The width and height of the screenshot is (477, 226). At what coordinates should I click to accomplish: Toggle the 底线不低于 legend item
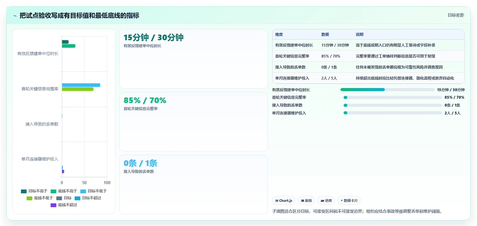pyautogui.click(x=40, y=198)
